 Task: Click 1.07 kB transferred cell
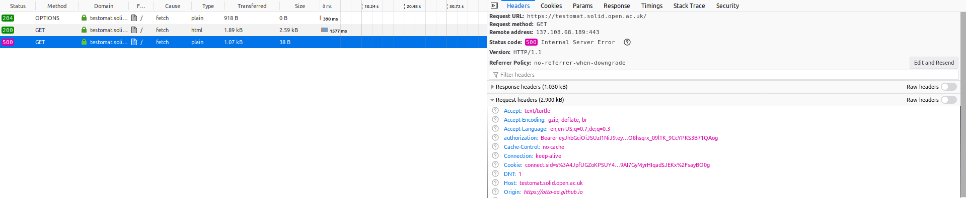coord(233,42)
